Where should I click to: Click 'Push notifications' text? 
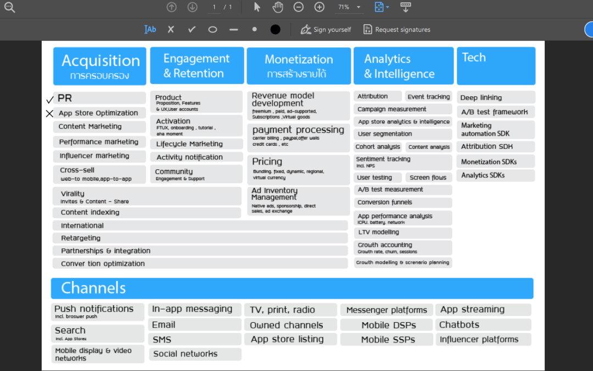pyautogui.click(x=94, y=308)
